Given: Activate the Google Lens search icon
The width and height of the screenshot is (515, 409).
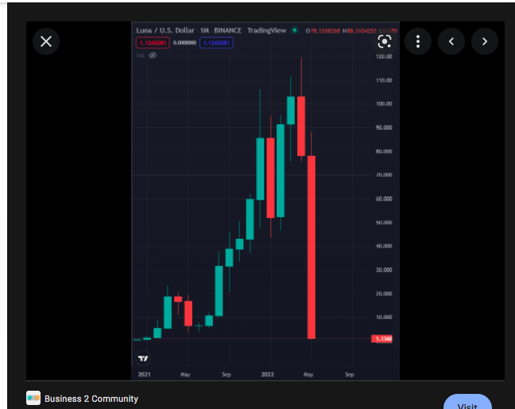Looking at the screenshot, I should pyautogui.click(x=385, y=41).
